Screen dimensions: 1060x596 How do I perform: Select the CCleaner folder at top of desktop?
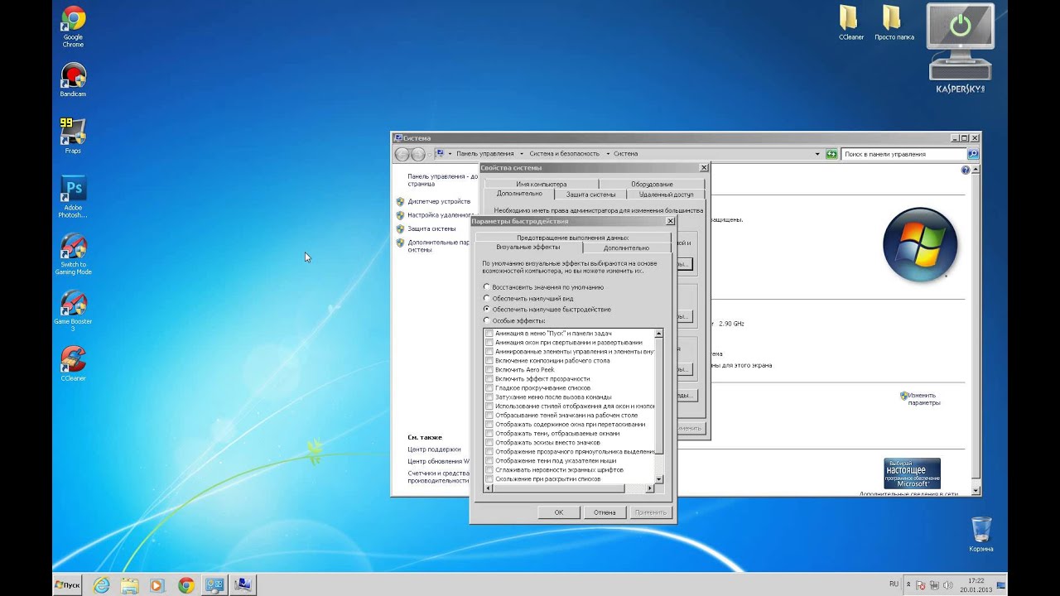pos(850,22)
